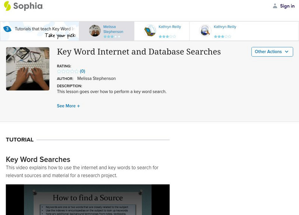Click the rating count (0) link

tap(83, 71)
